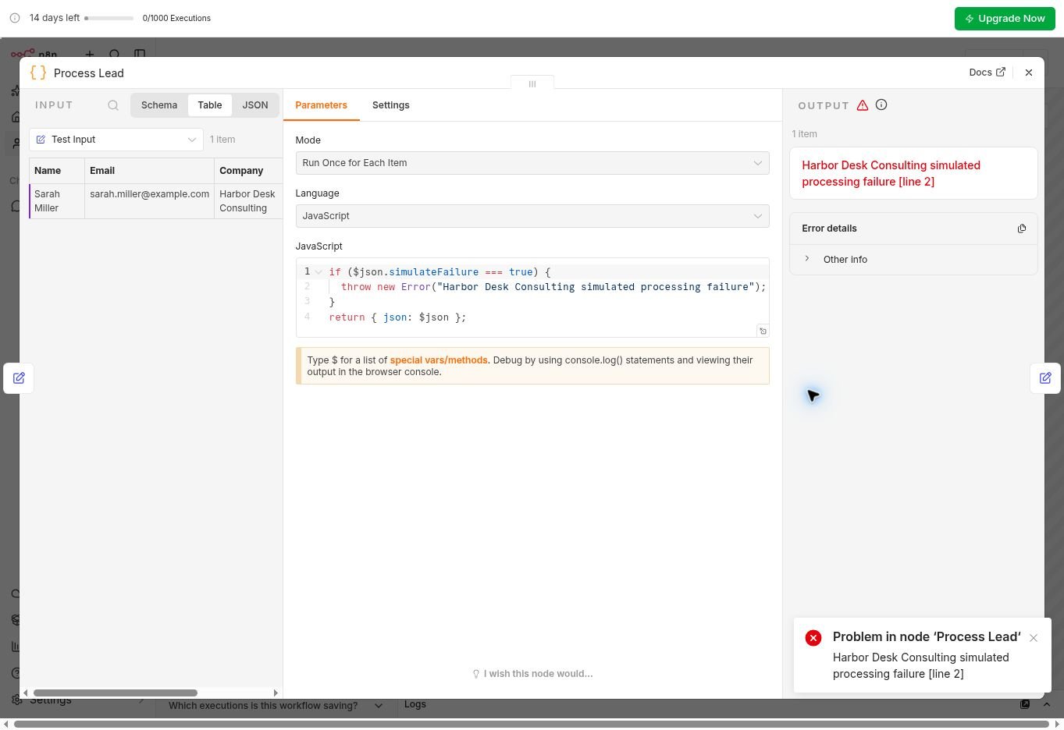This screenshot has width=1064, height=730.
Task: Click the executions usage progress bar
Action: [x=109, y=18]
